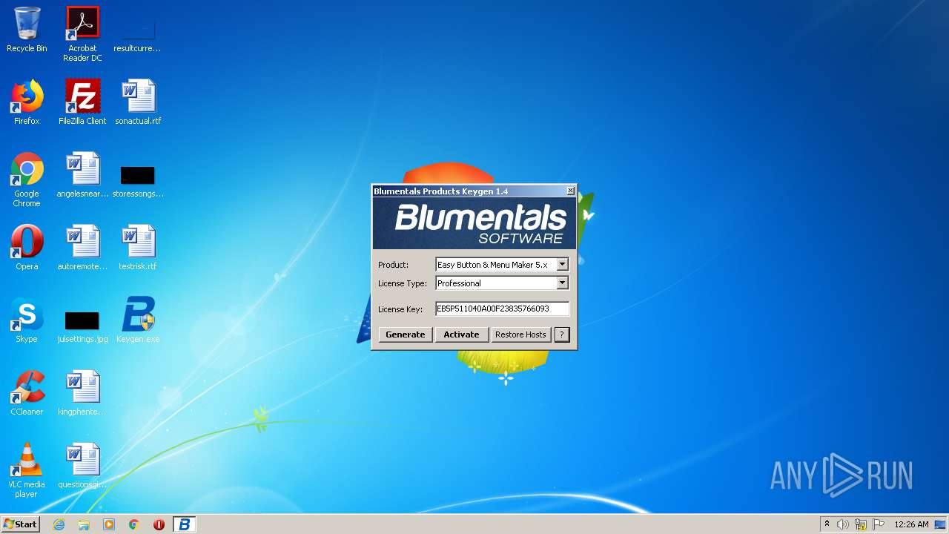
Task: Click Chrome icon in taskbar
Action: click(134, 524)
